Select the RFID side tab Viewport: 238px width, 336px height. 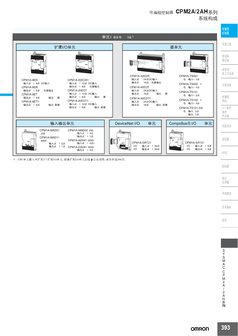[x=229, y=153]
